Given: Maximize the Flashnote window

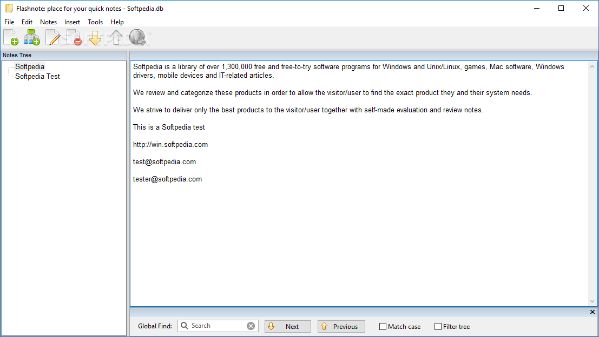Looking at the screenshot, I should (x=561, y=9).
